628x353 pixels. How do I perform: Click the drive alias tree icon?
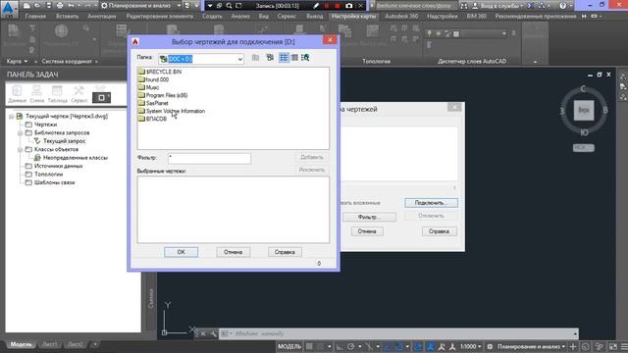click(x=270, y=58)
